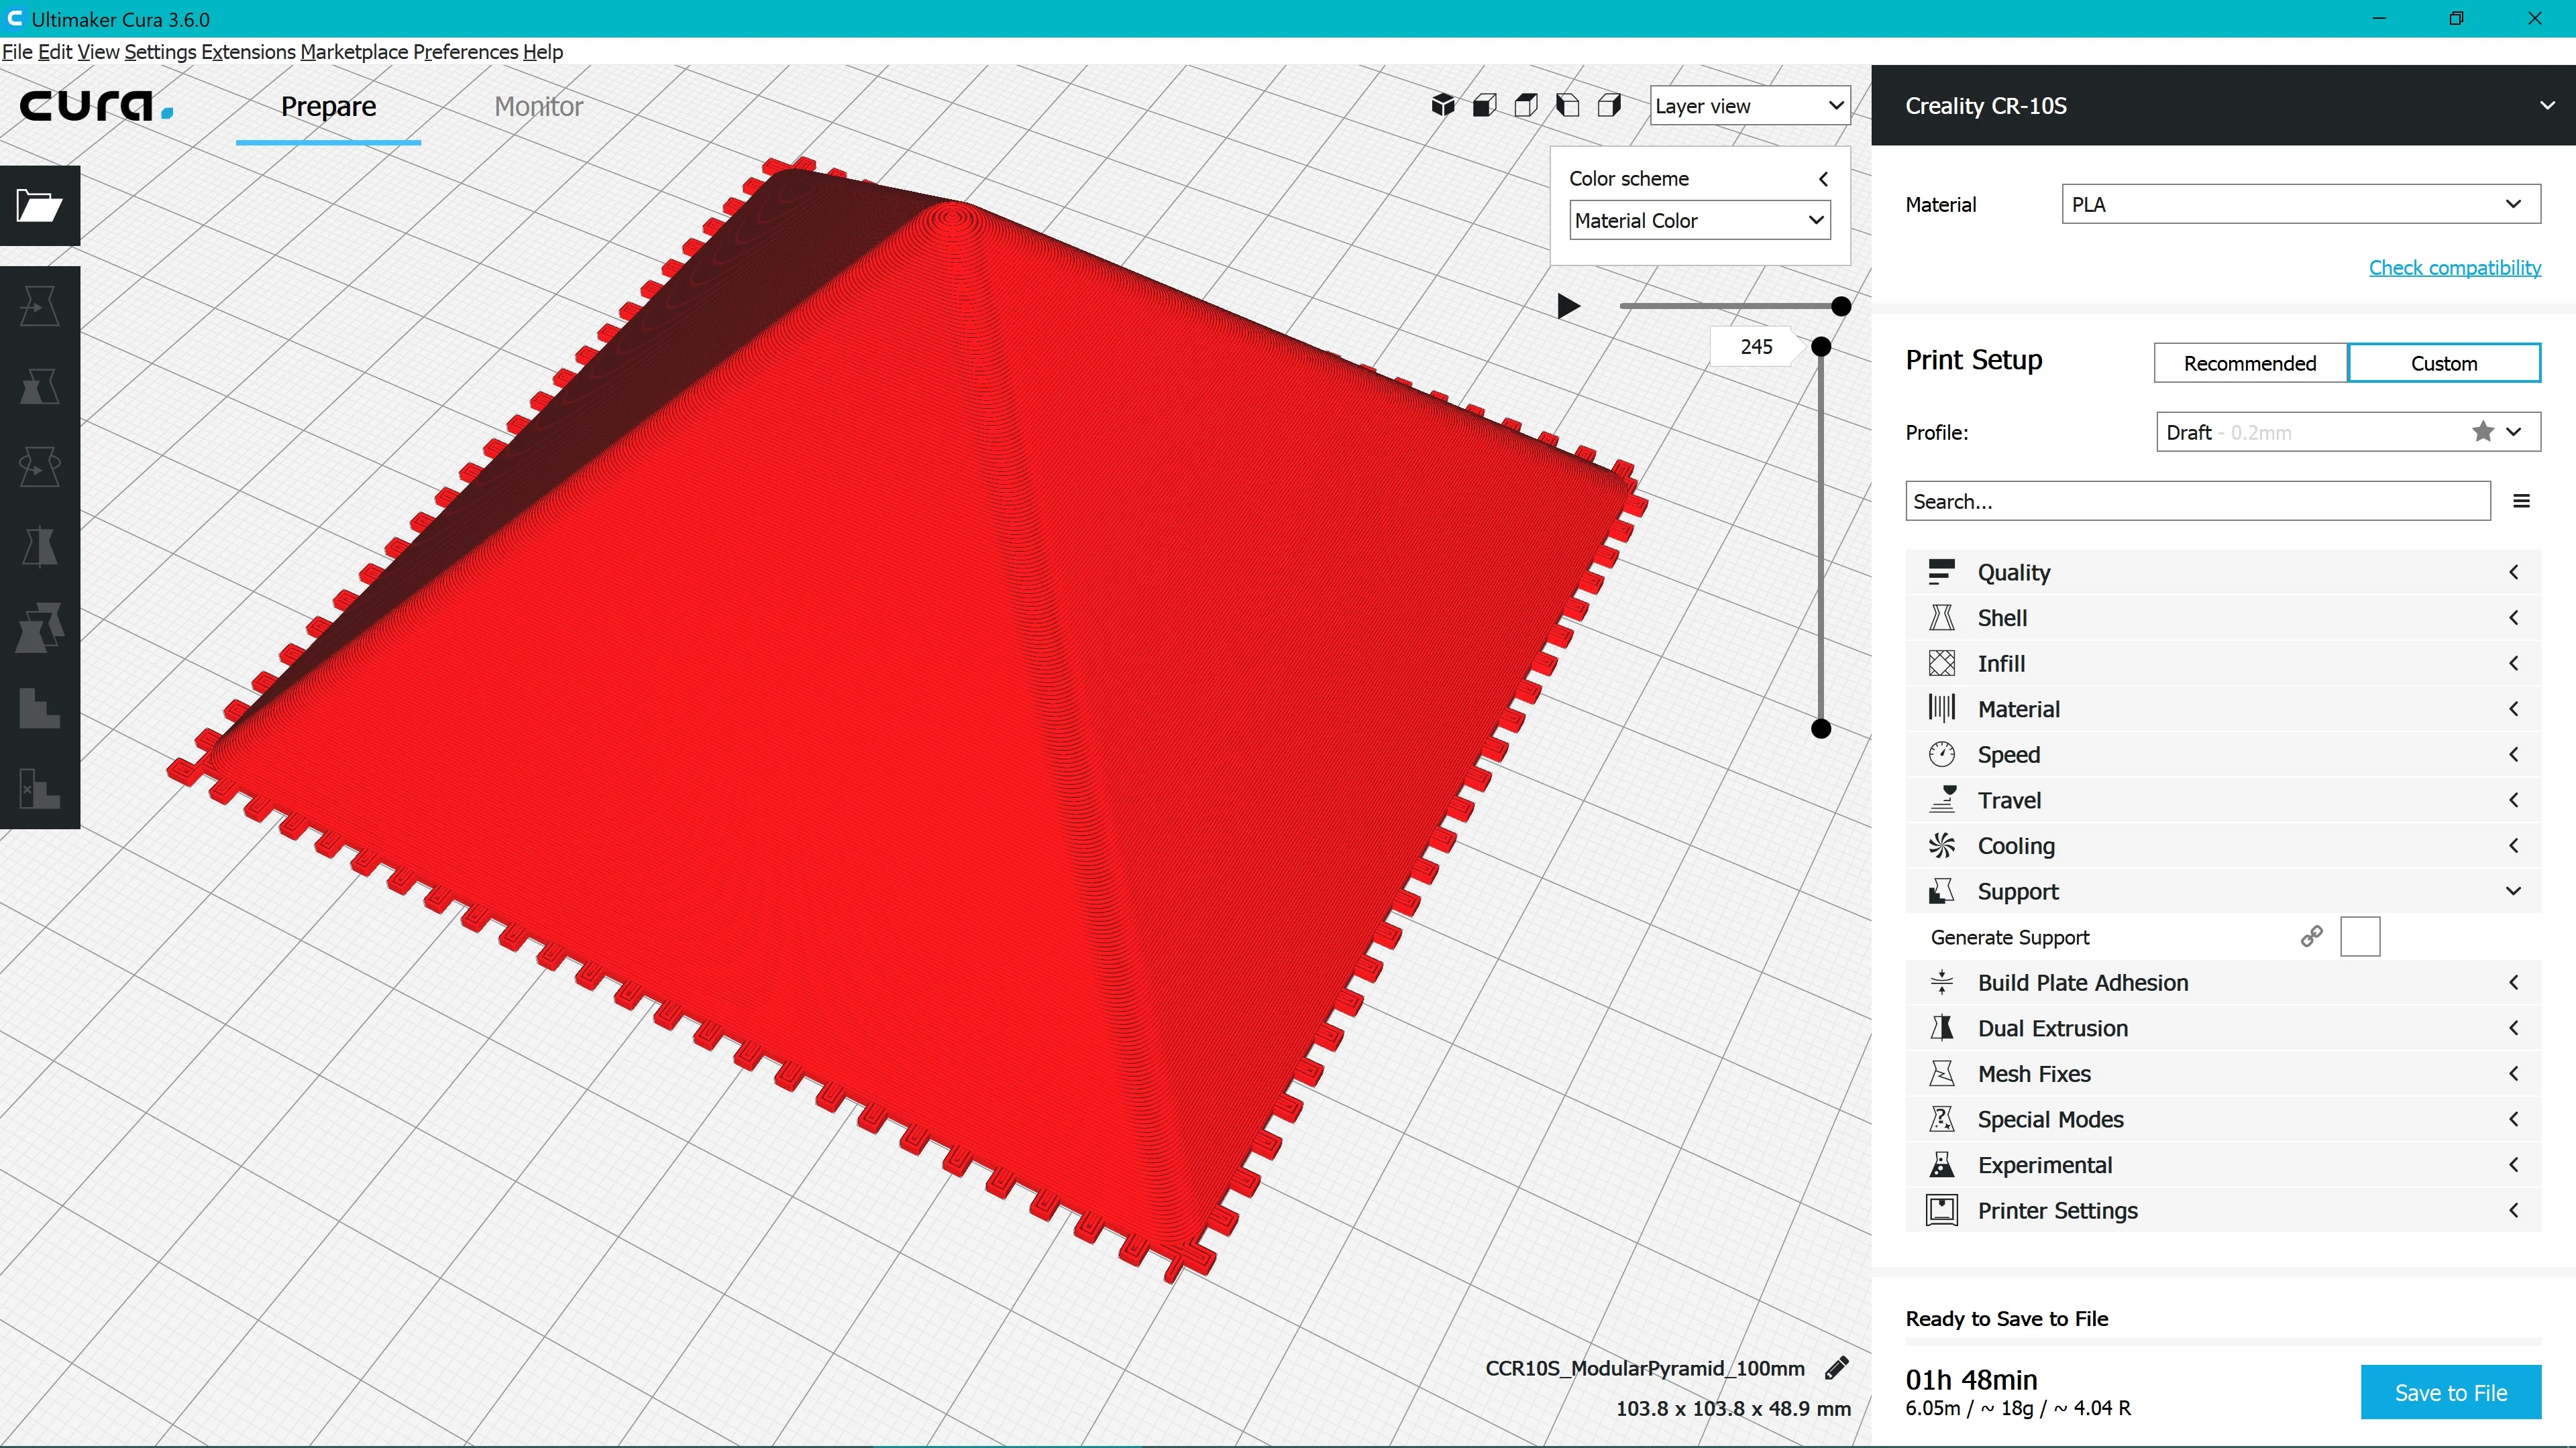The height and width of the screenshot is (1448, 2576).
Task: Expand the Special Modes chevron
Action: click(2513, 1120)
